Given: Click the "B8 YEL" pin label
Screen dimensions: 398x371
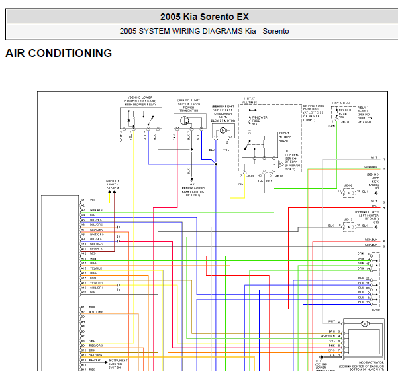Looking at the screenshot, I should 88,341.
